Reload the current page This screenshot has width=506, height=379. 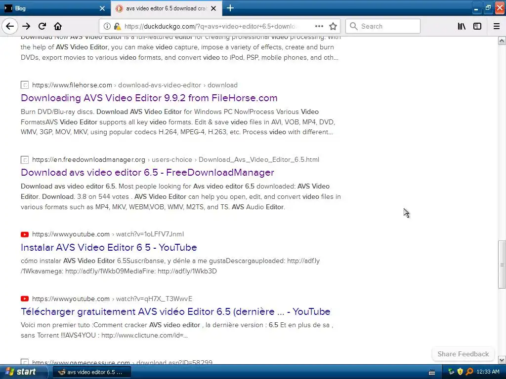tap(42, 26)
